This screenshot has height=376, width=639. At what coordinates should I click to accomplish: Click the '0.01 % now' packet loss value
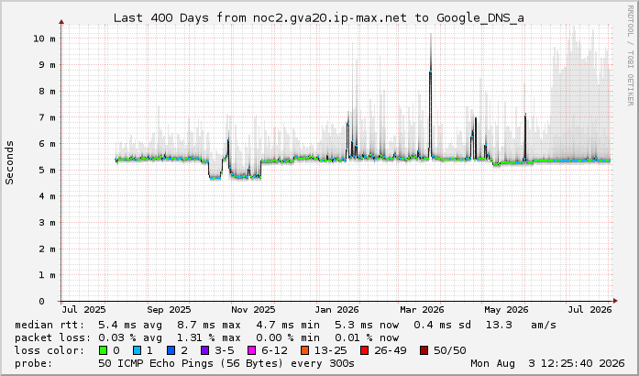pyautogui.click(x=367, y=337)
